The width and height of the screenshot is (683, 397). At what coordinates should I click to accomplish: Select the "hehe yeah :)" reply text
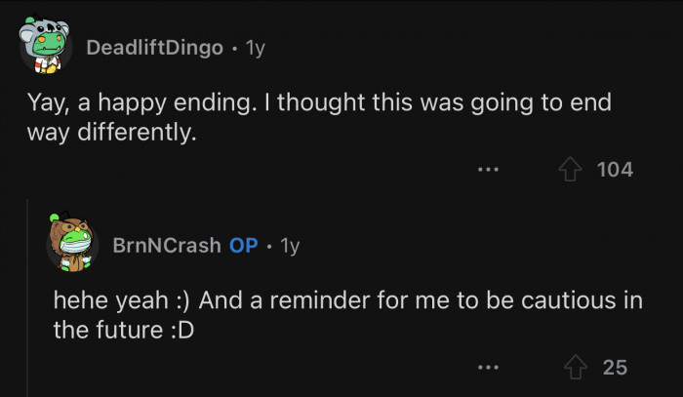121,300
